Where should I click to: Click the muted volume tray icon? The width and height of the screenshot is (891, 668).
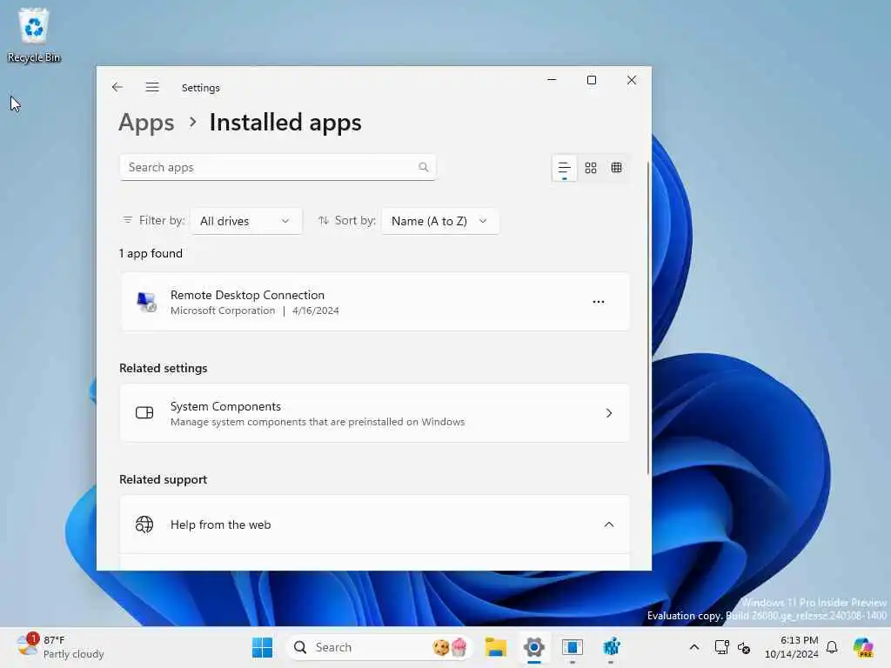click(x=744, y=647)
